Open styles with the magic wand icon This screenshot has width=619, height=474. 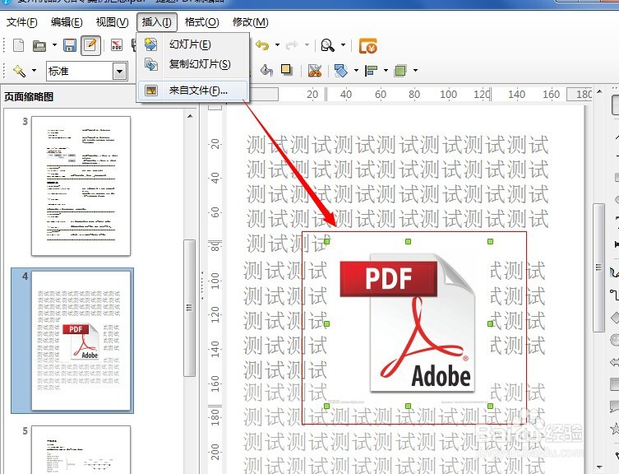pyautogui.click(x=19, y=71)
